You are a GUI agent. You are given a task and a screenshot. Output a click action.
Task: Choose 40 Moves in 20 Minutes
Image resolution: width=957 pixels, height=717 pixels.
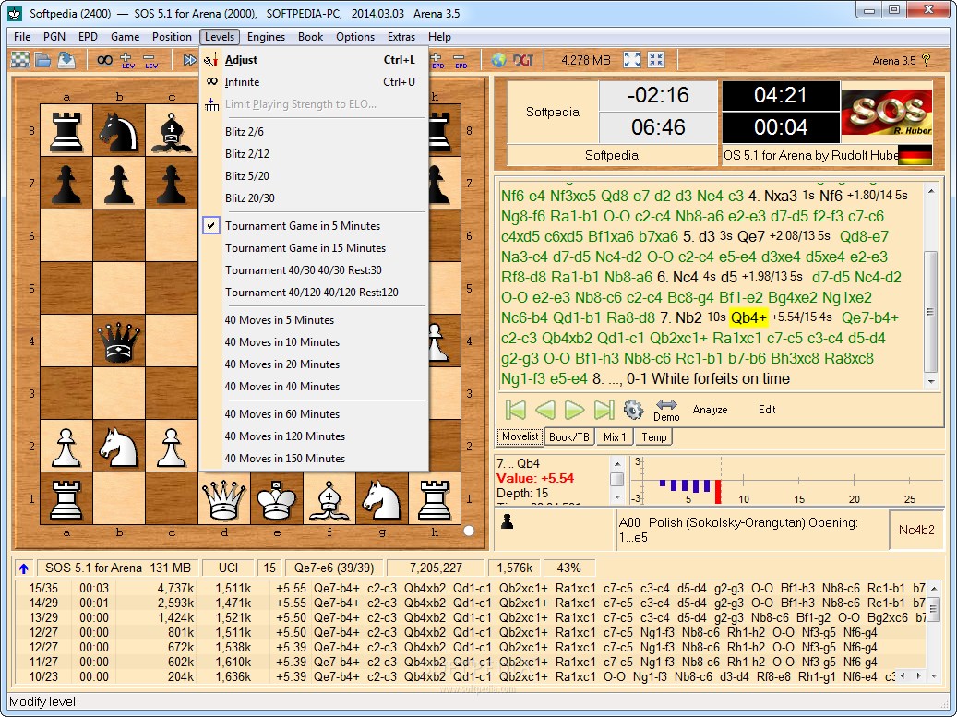[314, 364]
